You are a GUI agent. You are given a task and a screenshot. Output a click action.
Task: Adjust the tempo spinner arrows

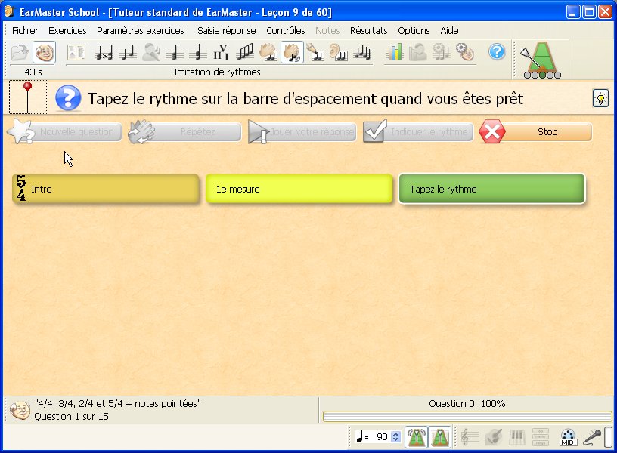tap(395, 437)
